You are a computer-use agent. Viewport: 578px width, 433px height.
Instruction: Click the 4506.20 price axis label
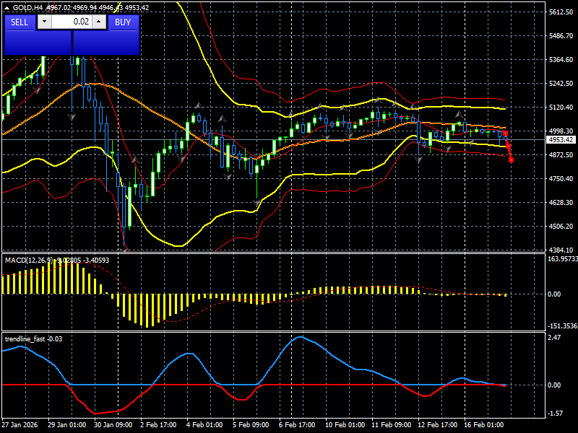[561, 227]
